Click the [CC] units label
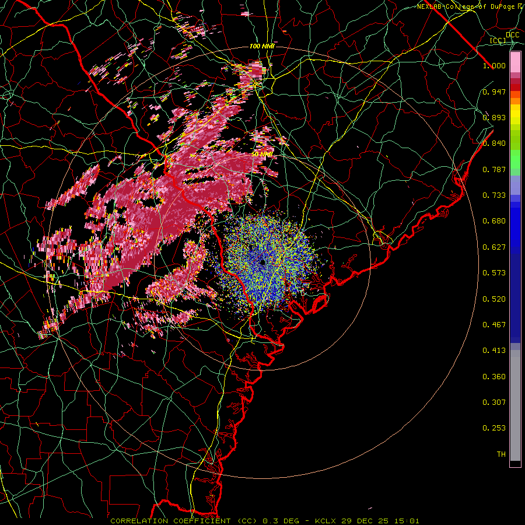Screen dimensions: 525x525 click(x=498, y=41)
